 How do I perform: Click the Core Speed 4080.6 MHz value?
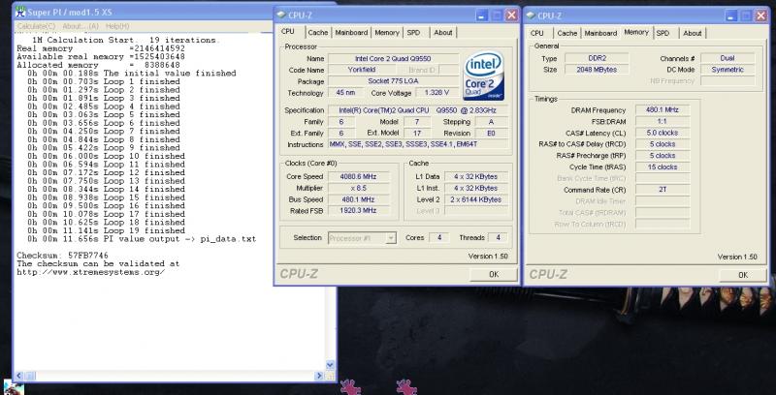click(359, 176)
